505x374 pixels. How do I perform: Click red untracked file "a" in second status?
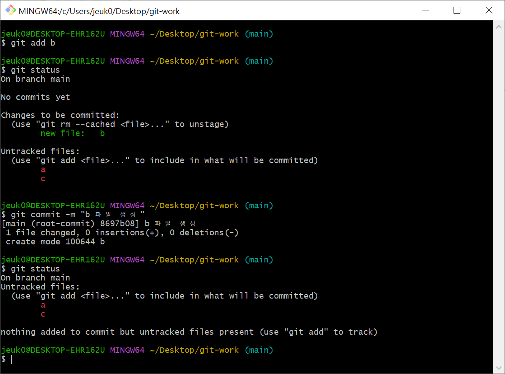point(43,305)
